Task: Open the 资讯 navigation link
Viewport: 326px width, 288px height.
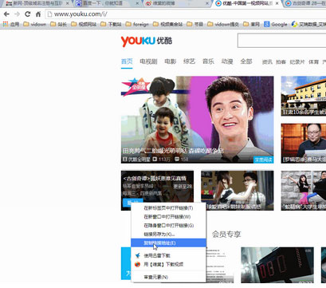Action: click(267, 62)
